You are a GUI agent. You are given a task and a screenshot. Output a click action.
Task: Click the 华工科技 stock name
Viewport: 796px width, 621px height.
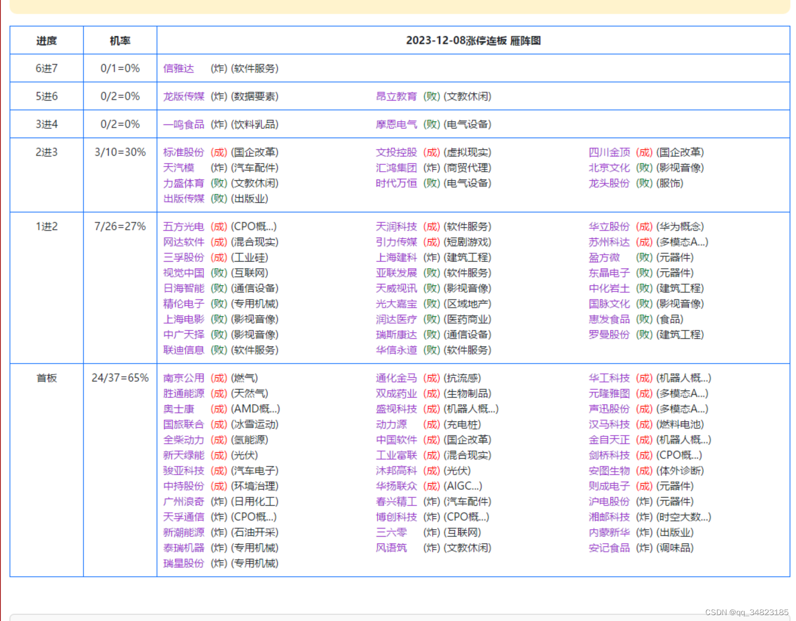coord(609,378)
